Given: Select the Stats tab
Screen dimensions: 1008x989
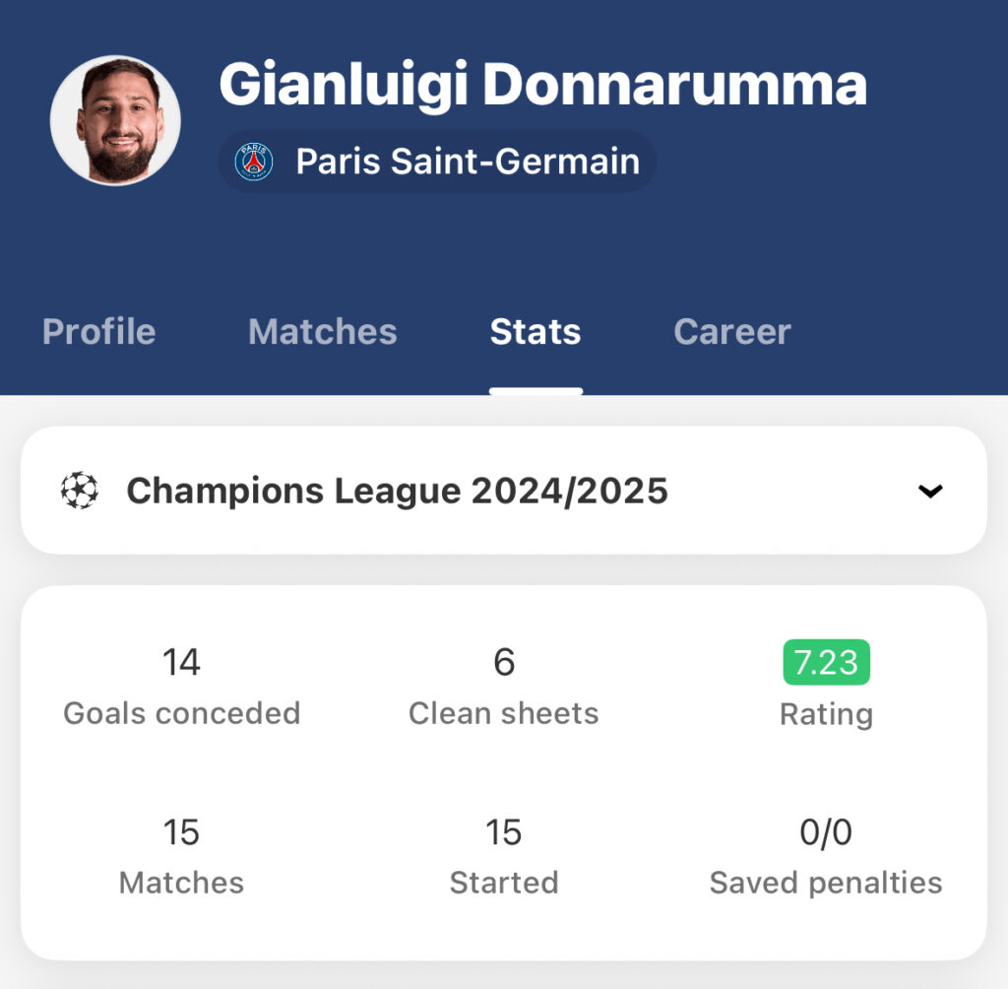Looking at the screenshot, I should tap(535, 332).
